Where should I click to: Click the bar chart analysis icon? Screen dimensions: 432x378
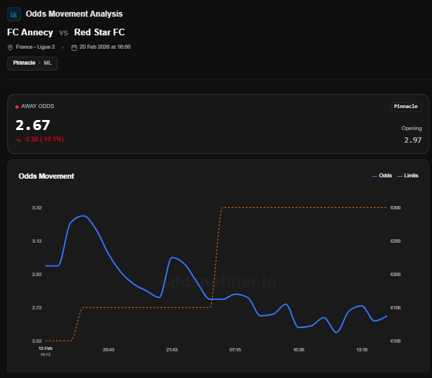tap(14, 14)
